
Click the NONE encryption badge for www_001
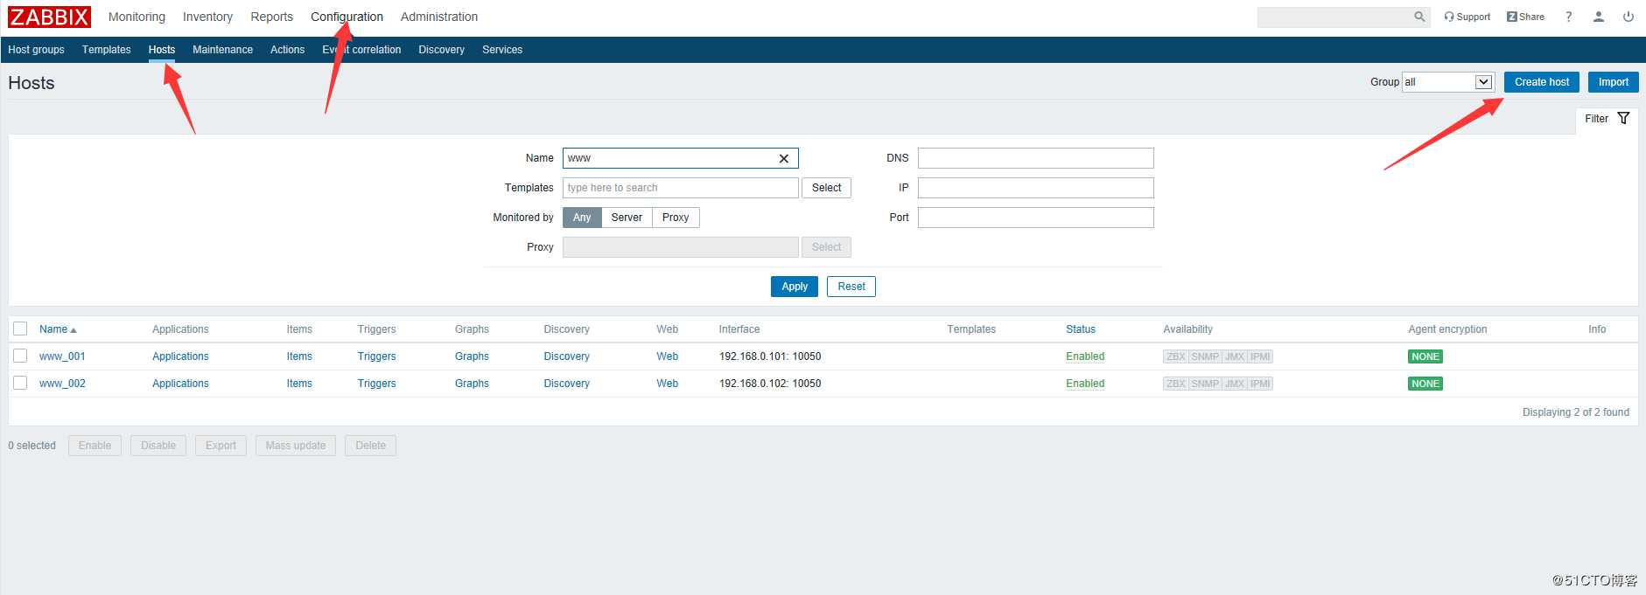[x=1425, y=356]
